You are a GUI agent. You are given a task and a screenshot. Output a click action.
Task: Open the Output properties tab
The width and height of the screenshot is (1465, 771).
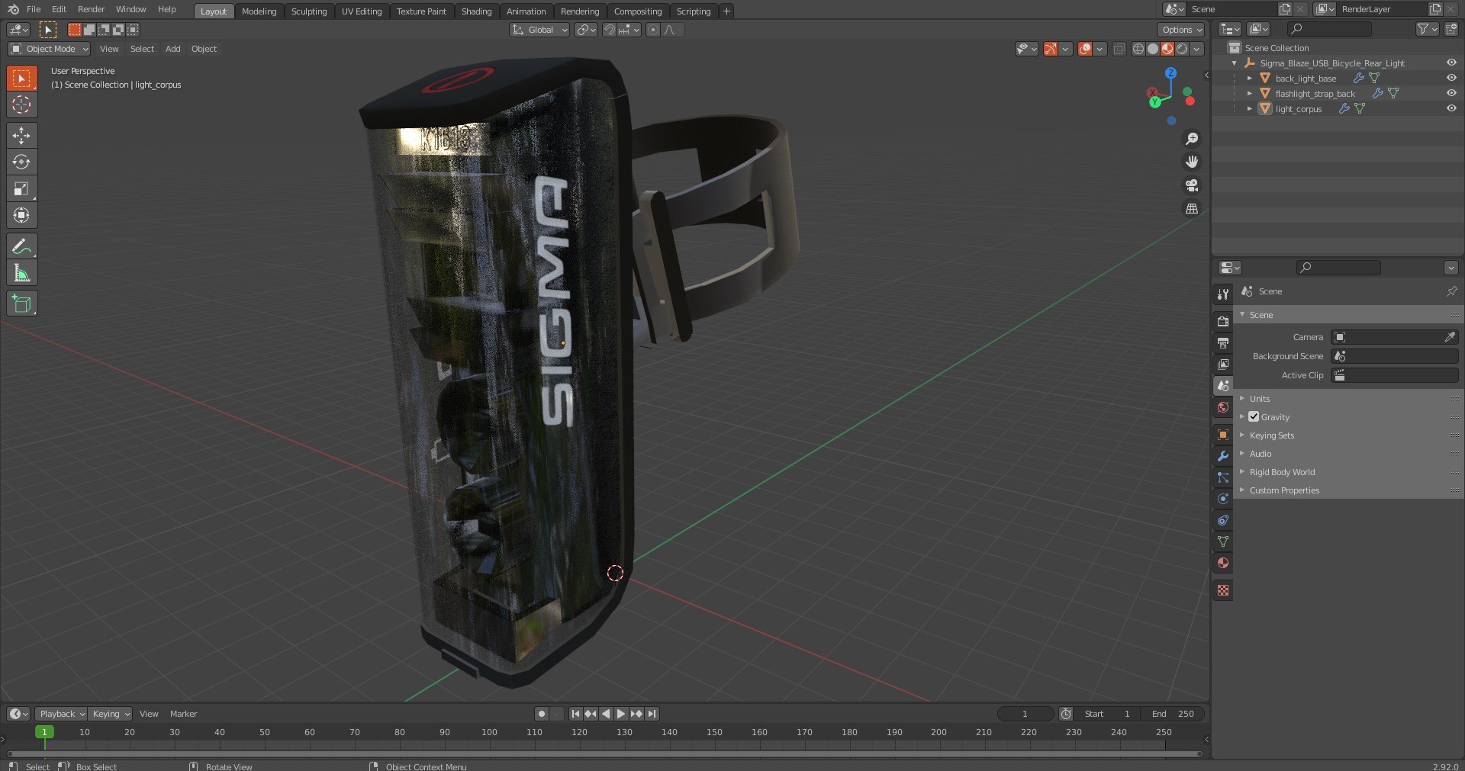[1223, 343]
